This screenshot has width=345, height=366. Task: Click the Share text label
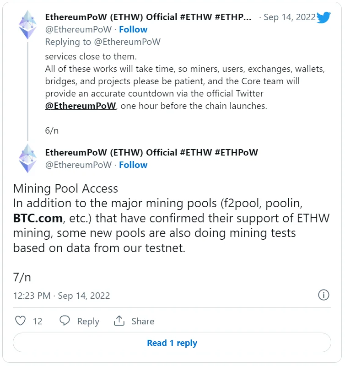143,322
